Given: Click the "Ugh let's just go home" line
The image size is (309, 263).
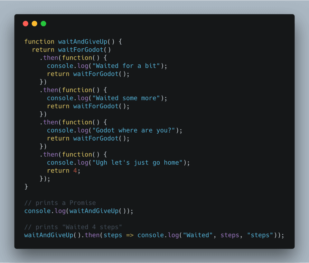Looking at the screenshot, I should [x=118, y=163].
